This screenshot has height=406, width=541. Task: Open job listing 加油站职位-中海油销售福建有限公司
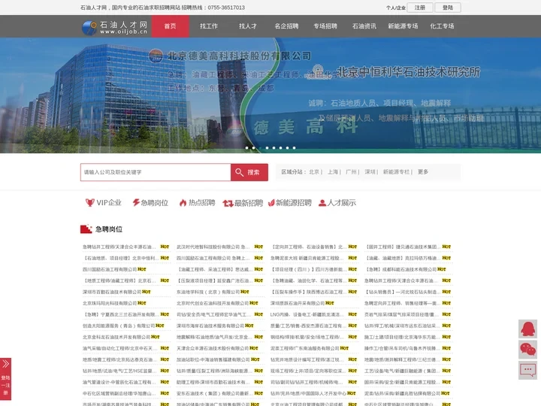coord(213,359)
